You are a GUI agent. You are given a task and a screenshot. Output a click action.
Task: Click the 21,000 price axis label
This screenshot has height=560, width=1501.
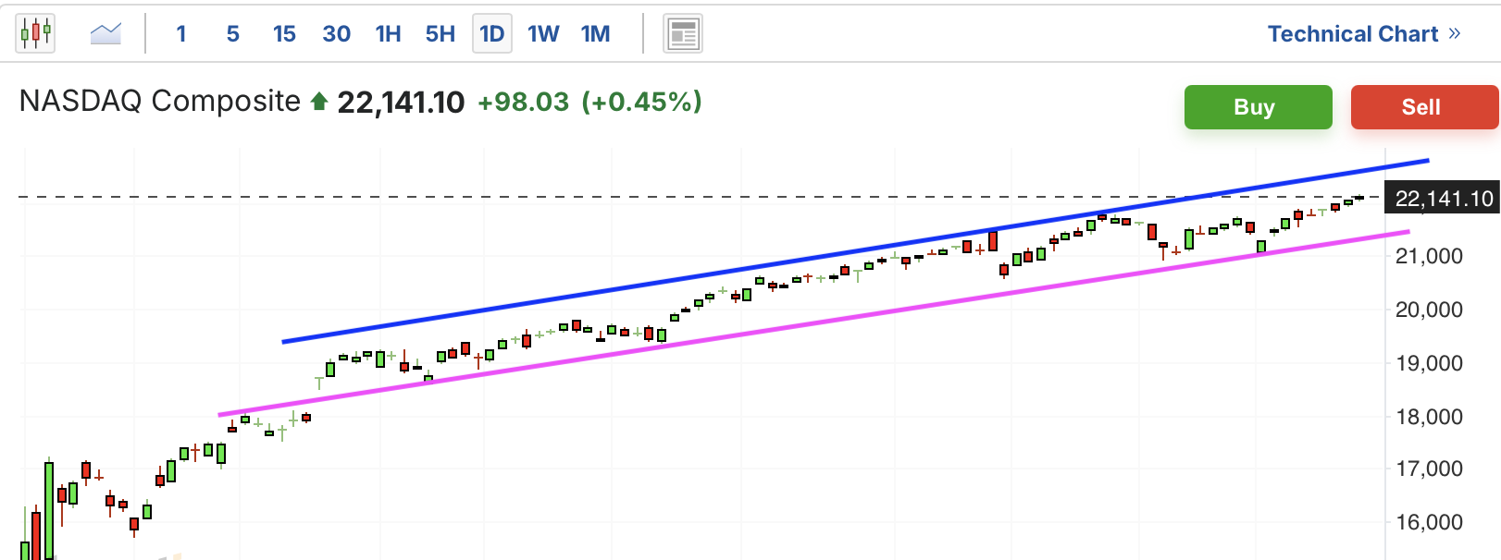pyautogui.click(x=1428, y=256)
